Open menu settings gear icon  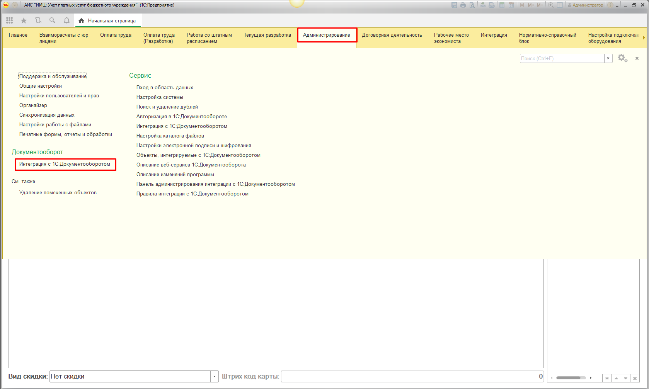pyautogui.click(x=622, y=58)
